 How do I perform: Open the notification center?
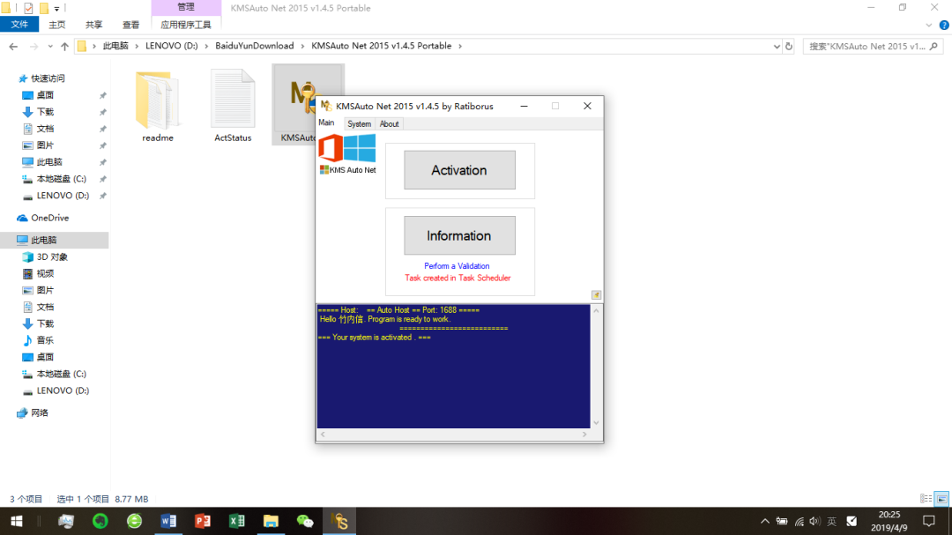tap(929, 521)
